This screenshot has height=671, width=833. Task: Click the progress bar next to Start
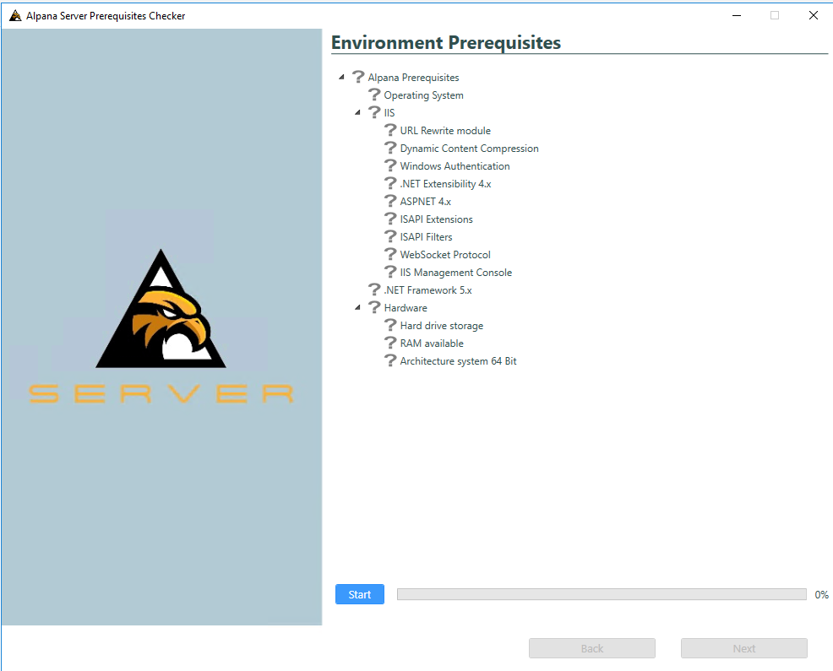602,594
